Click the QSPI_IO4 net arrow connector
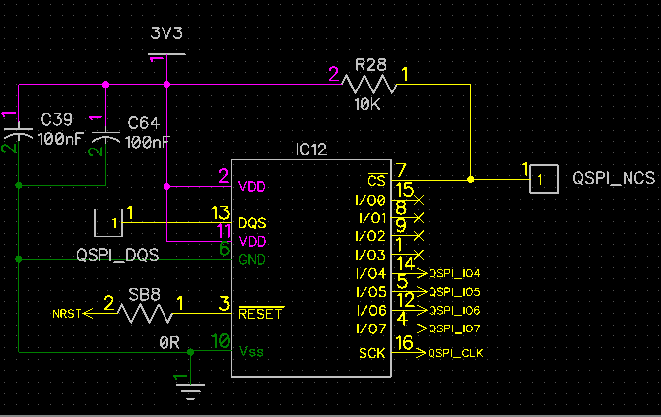 coord(422,274)
